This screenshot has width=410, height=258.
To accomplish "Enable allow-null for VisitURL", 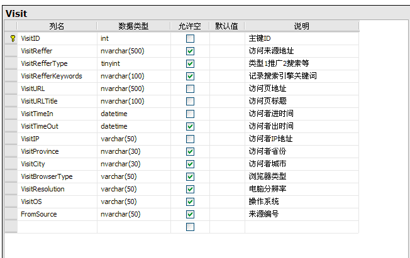I will [x=190, y=89].
